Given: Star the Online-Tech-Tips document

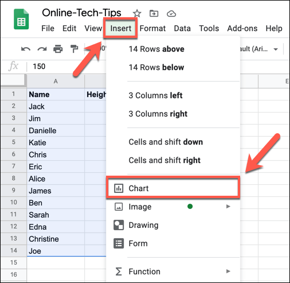Looking at the screenshot, I should pyautogui.click(x=137, y=14).
